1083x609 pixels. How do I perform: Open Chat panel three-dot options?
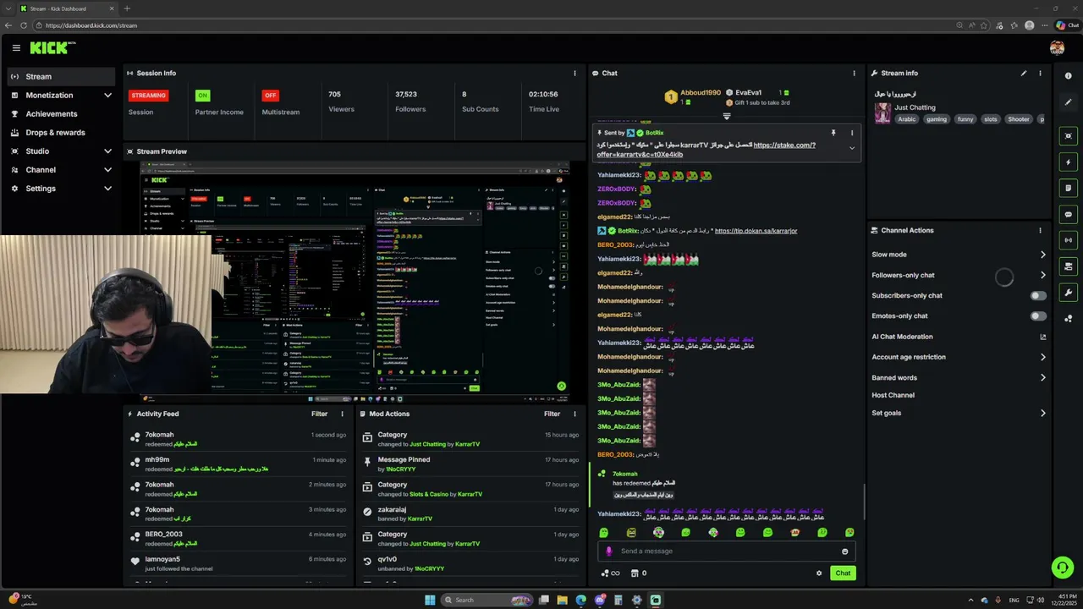(x=854, y=74)
